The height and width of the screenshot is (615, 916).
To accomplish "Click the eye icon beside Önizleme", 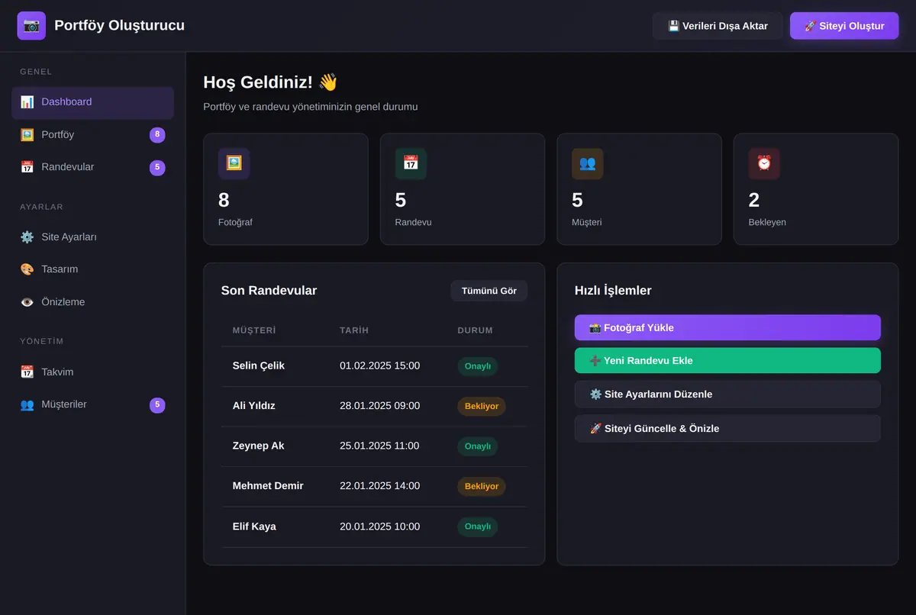I will tap(27, 302).
